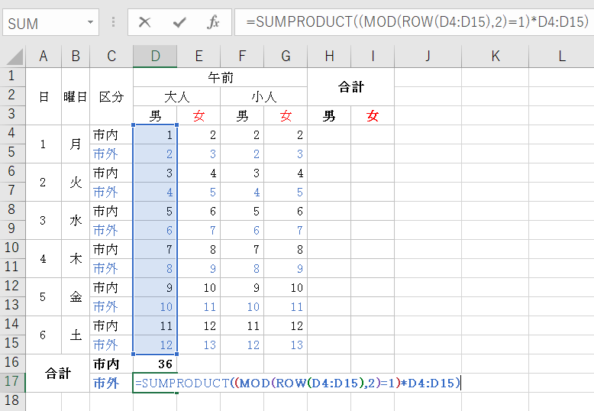Select column K header

tap(495, 56)
